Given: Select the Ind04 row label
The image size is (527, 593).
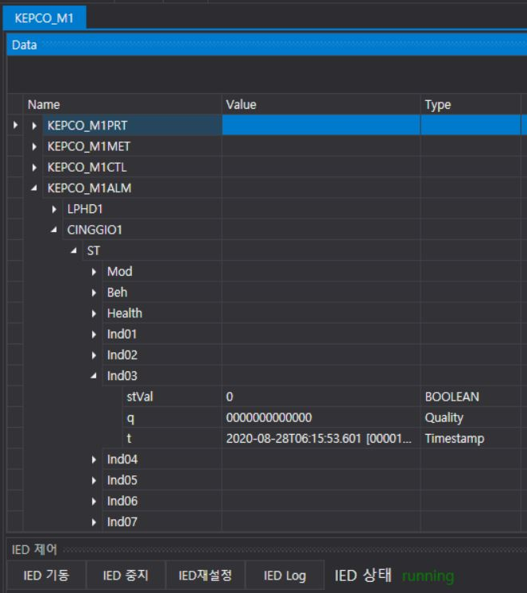Looking at the screenshot, I should (122, 459).
